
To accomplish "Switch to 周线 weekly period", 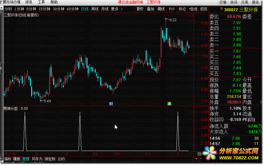I will (95, 9).
